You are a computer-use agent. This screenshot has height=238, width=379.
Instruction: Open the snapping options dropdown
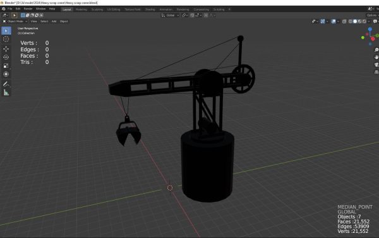[x=198, y=15]
